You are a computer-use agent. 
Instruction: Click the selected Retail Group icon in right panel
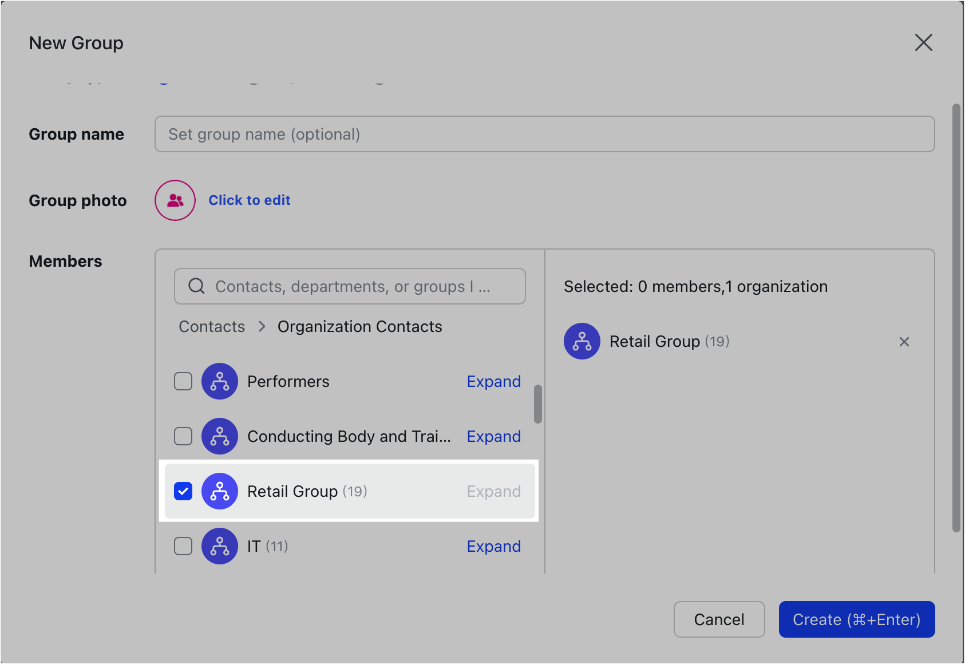pos(582,341)
